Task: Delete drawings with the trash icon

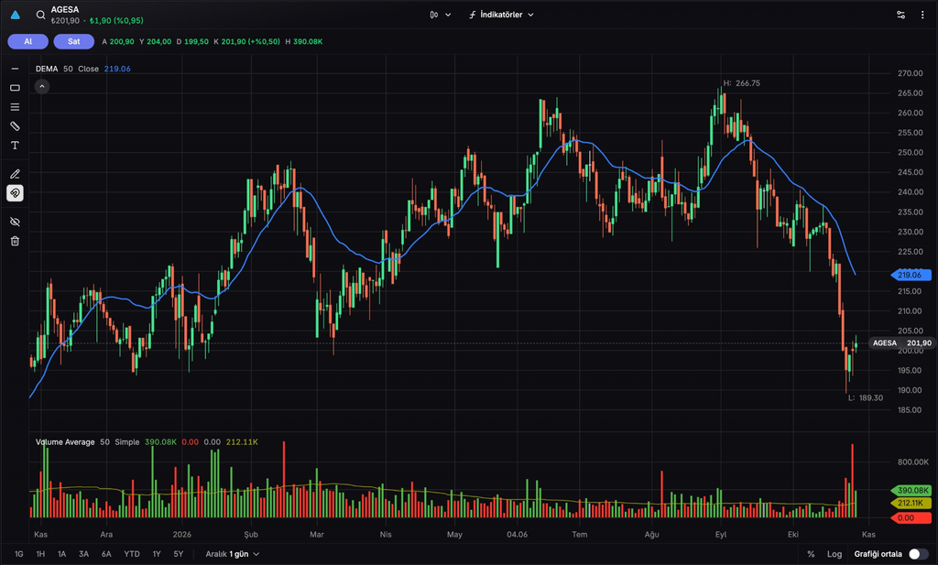Action: [15, 241]
